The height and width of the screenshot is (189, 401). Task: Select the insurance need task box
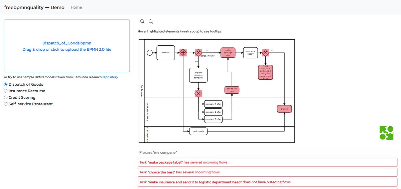pos(250,52)
